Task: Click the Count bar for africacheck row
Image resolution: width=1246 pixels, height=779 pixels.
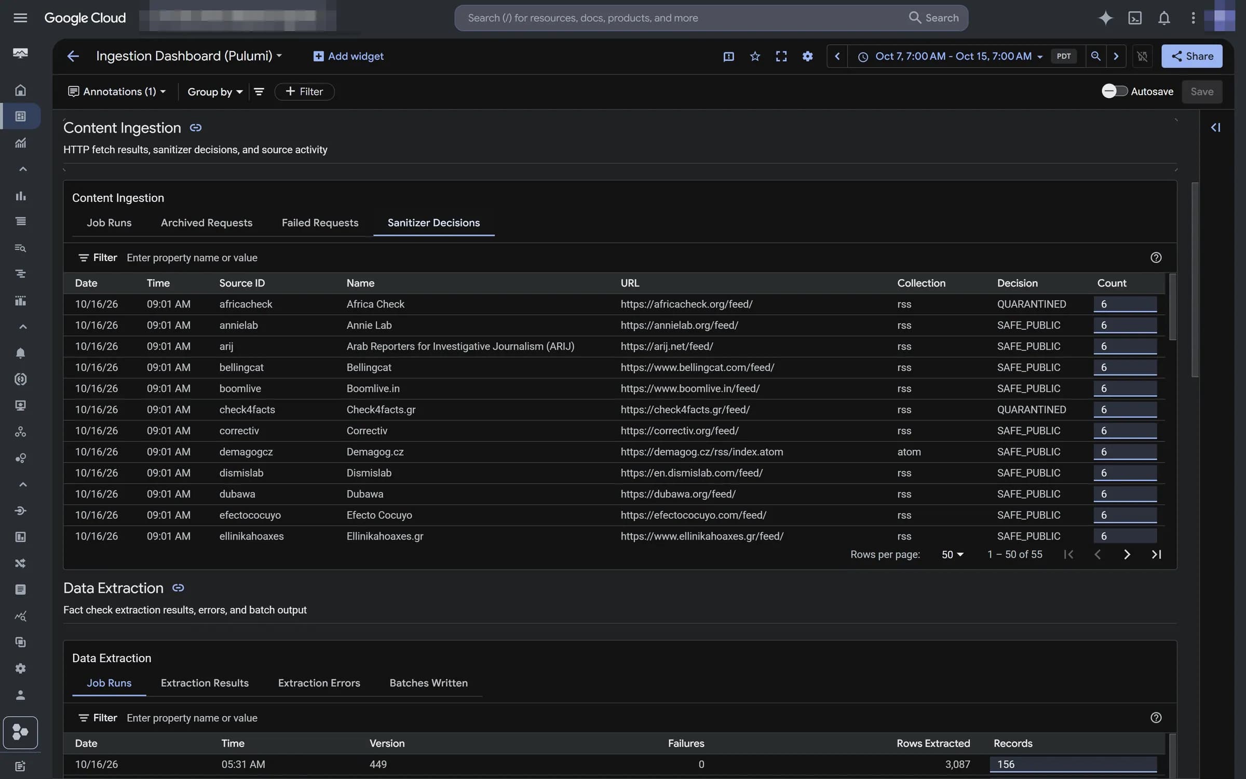Action: (1125, 304)
